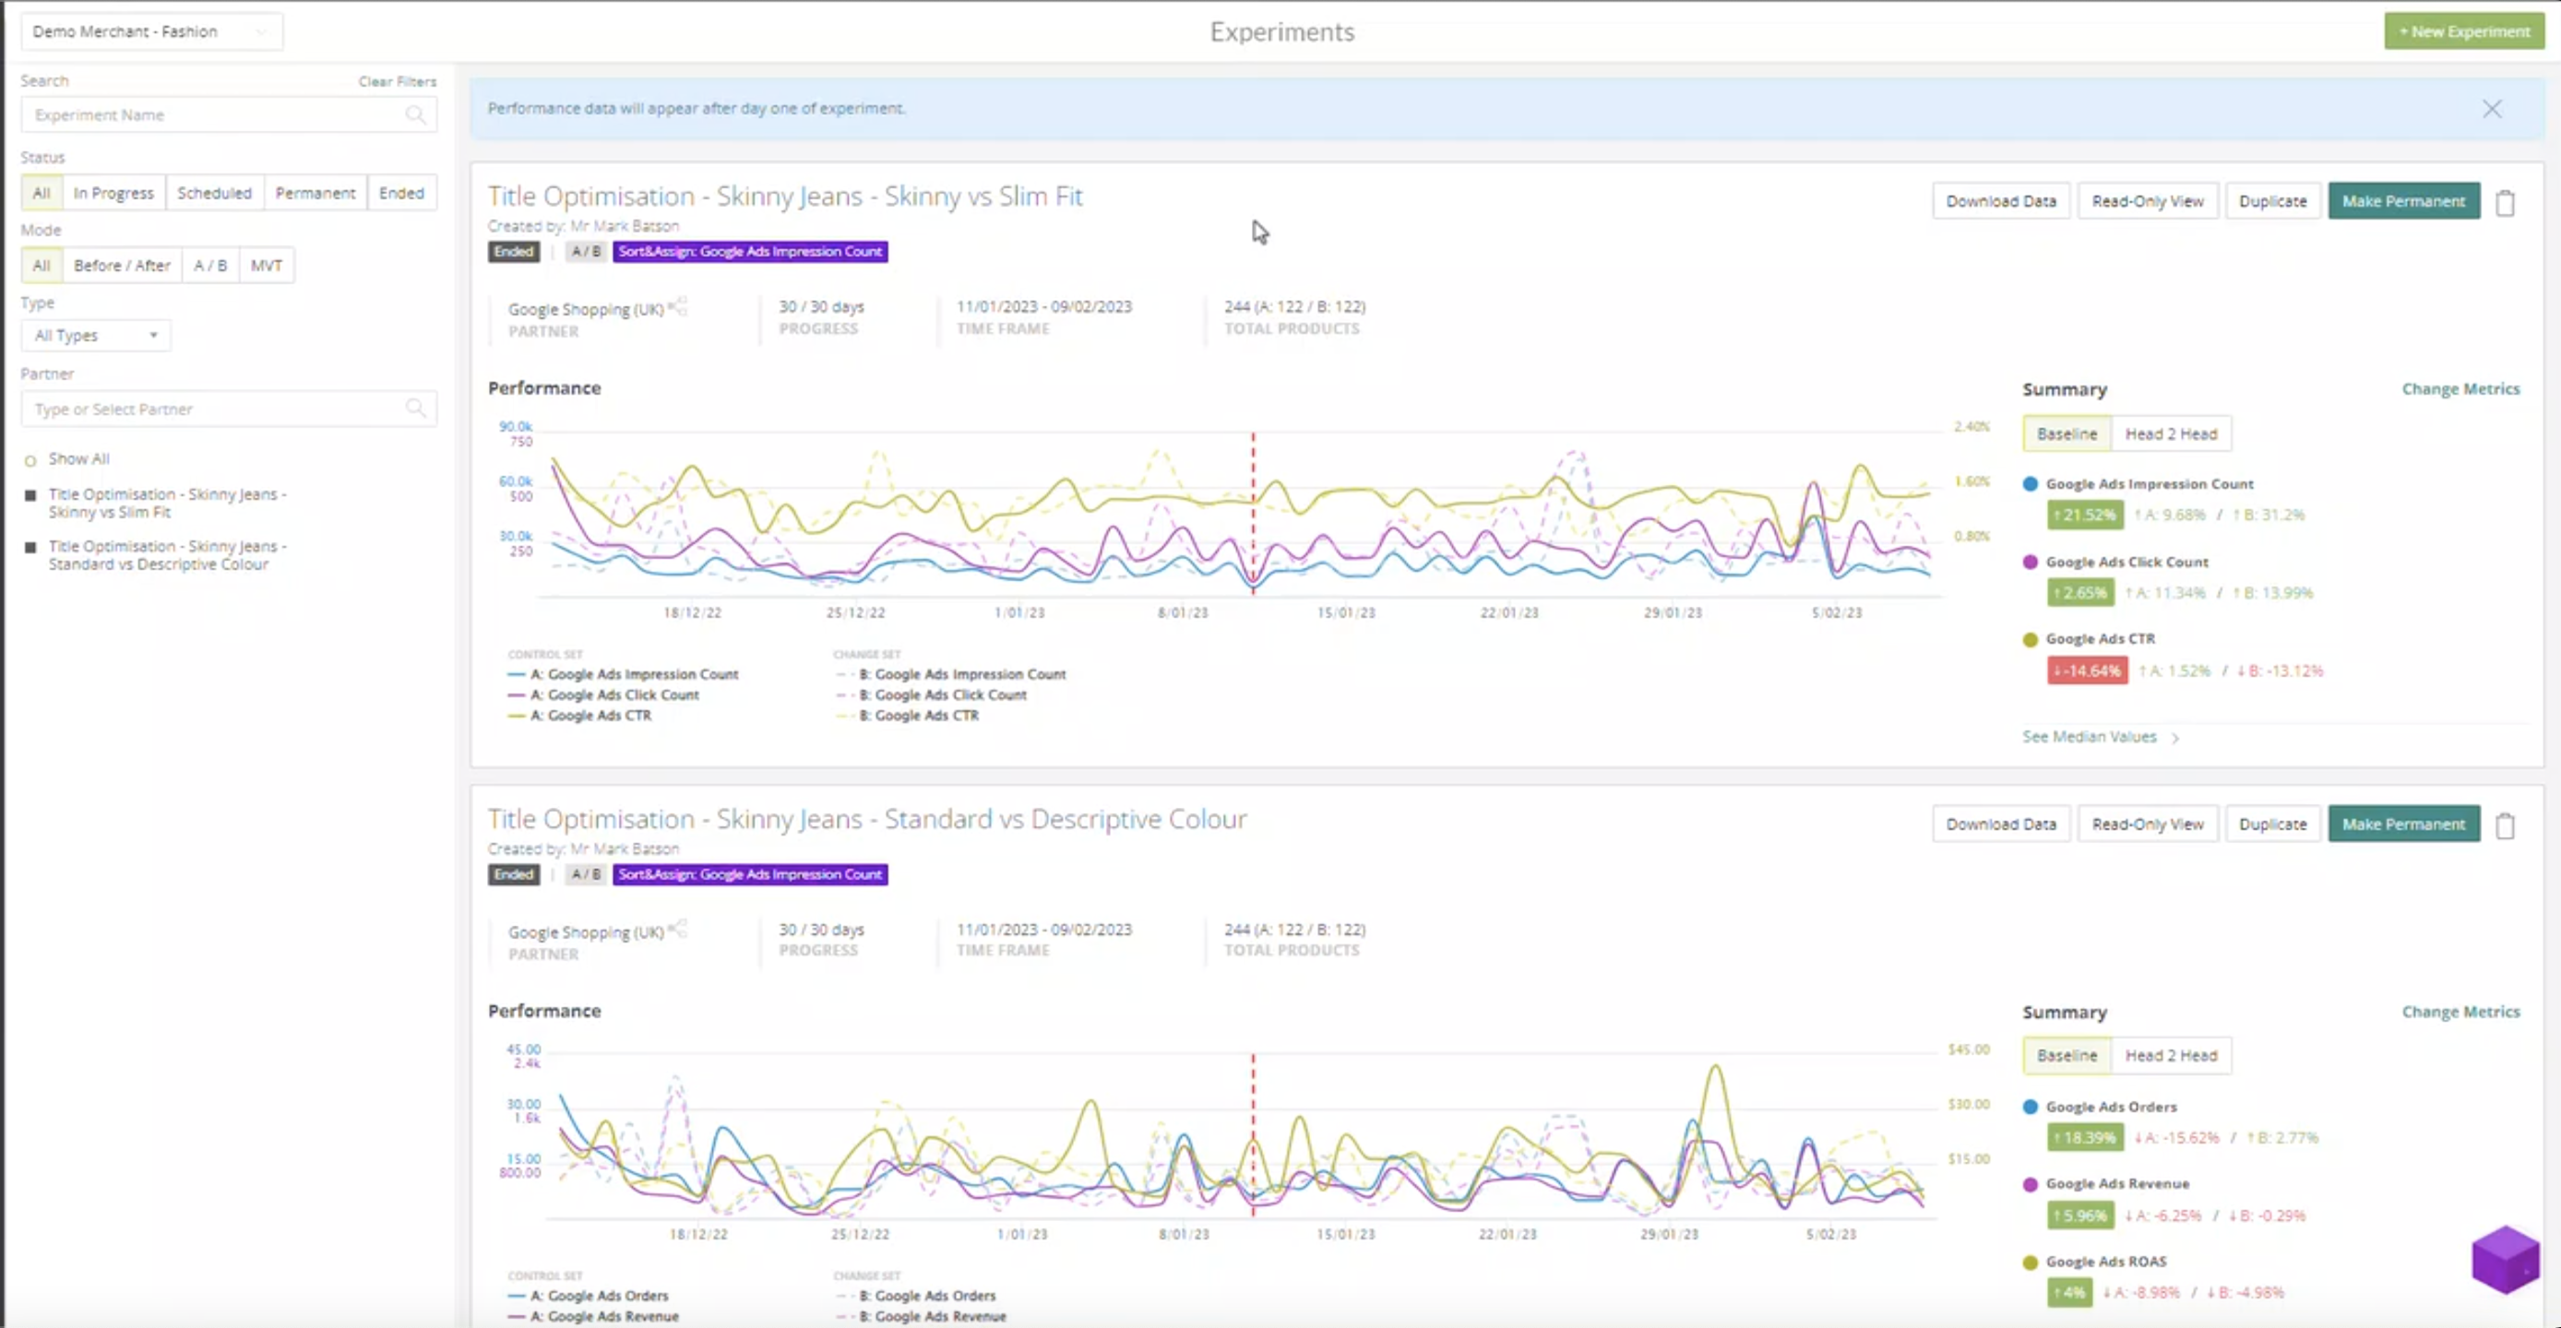This screenshot has width=2561, height=1328.
Task: Click the search magnifier in Experiment Name
Action: click(x=415, y=115)
